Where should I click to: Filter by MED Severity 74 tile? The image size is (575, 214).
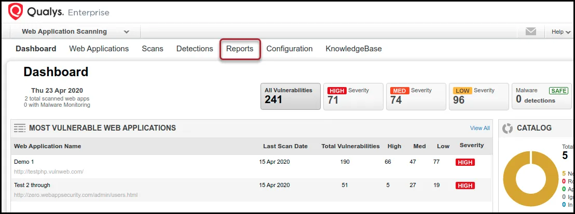[x=416, y=96]
